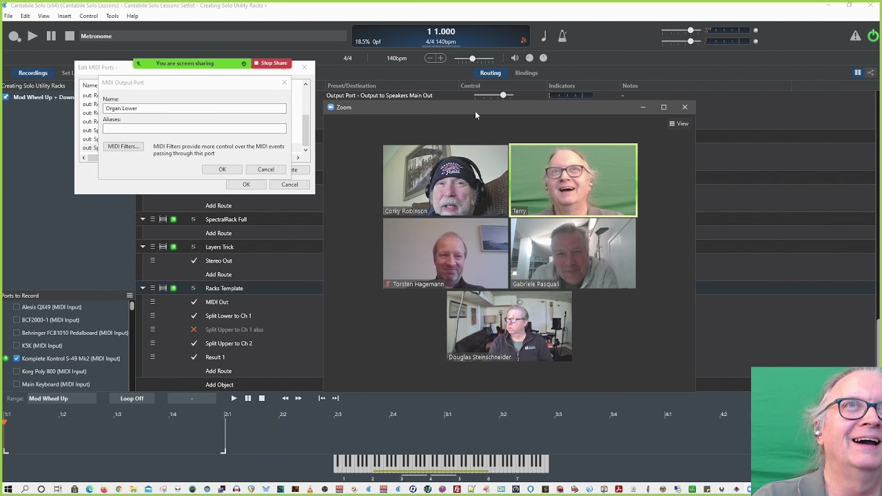Open the warning triangle alert icon

click(x=855, y=36)
